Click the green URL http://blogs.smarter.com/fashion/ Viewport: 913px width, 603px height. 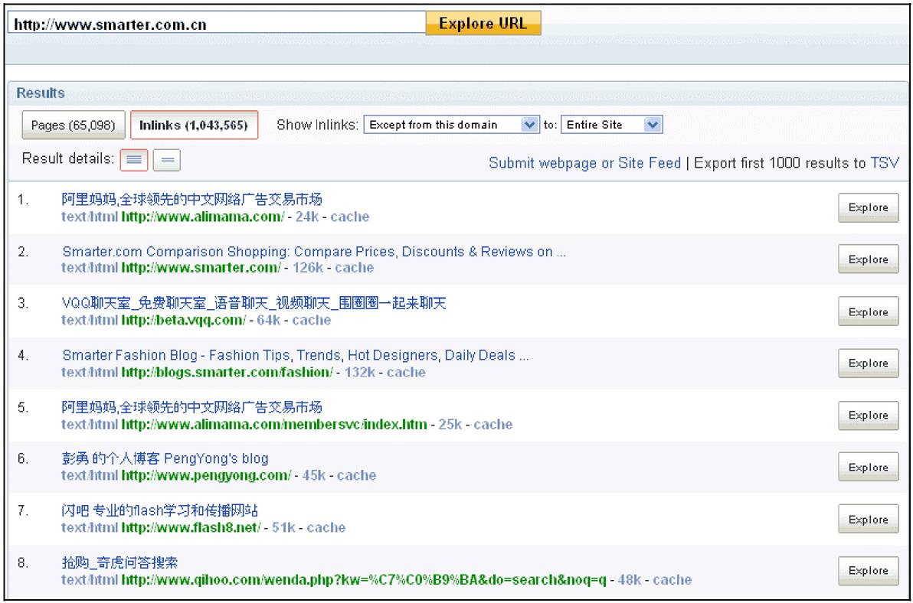point(227,373)
